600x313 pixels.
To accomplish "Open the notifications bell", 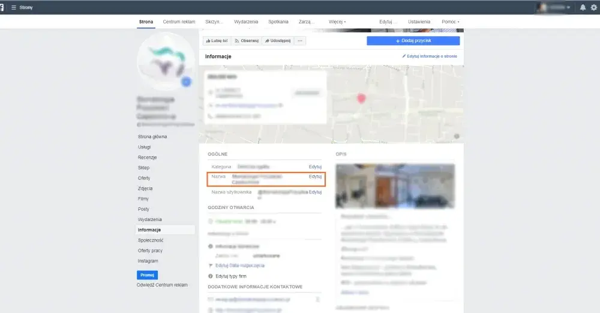I will pyautogui.click(x=583, y=7).
